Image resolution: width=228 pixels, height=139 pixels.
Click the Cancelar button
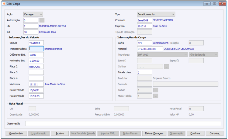215,133
